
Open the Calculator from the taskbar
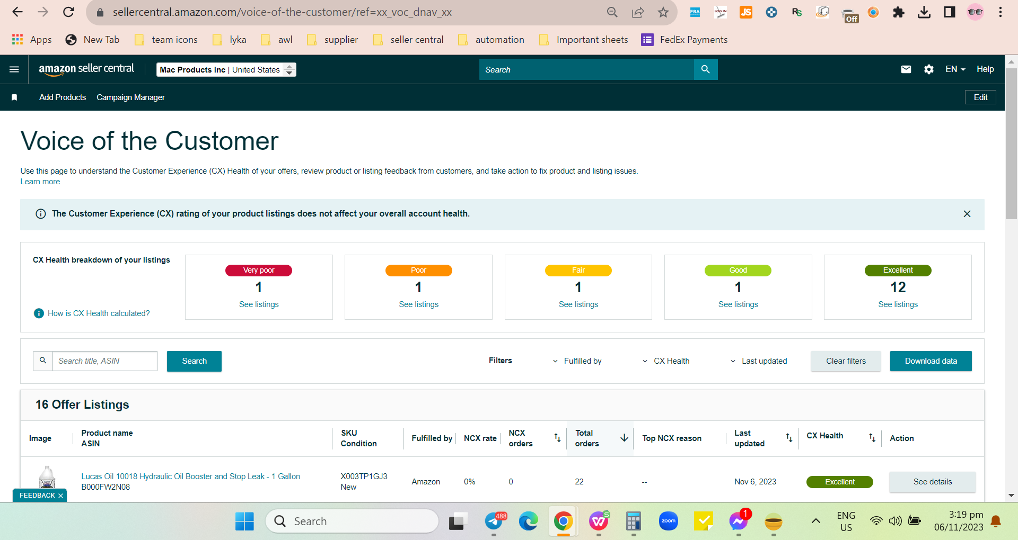[x=634, y=521]
